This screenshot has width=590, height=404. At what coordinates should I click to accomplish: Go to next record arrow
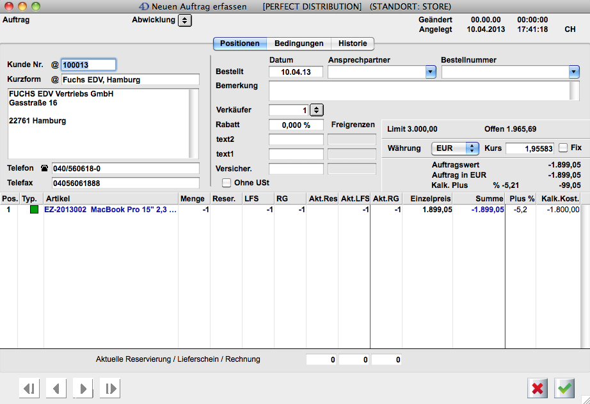[83, 388]
